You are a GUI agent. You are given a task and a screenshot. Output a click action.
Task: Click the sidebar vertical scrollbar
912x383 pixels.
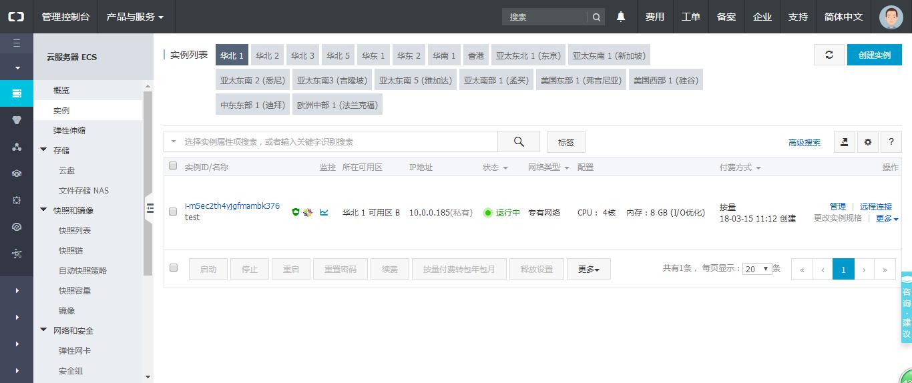(x=148, y=183)
